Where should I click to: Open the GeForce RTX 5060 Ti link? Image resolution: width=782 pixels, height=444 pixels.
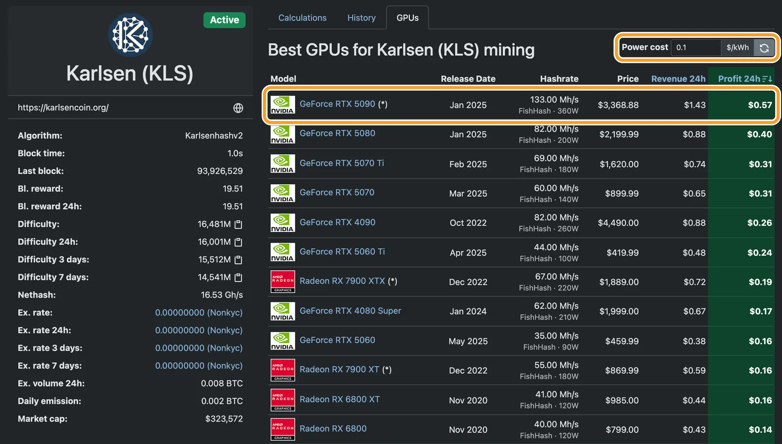click(x=342, y=252)
